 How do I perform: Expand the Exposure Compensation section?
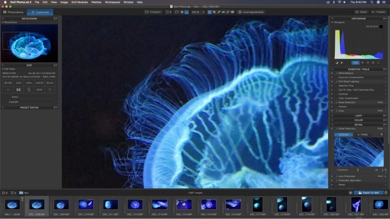332,77
